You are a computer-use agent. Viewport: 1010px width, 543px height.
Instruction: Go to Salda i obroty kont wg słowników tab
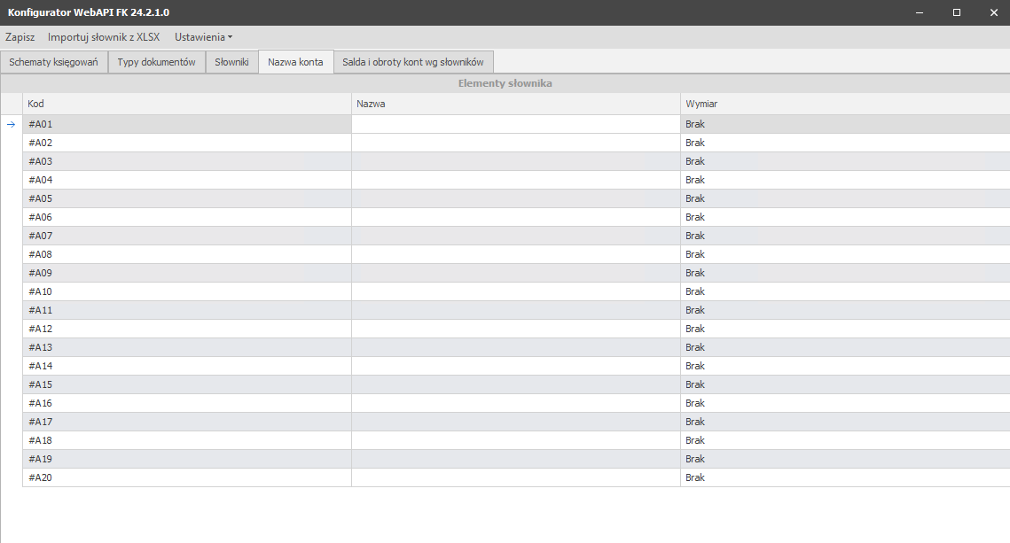point(412,62)
